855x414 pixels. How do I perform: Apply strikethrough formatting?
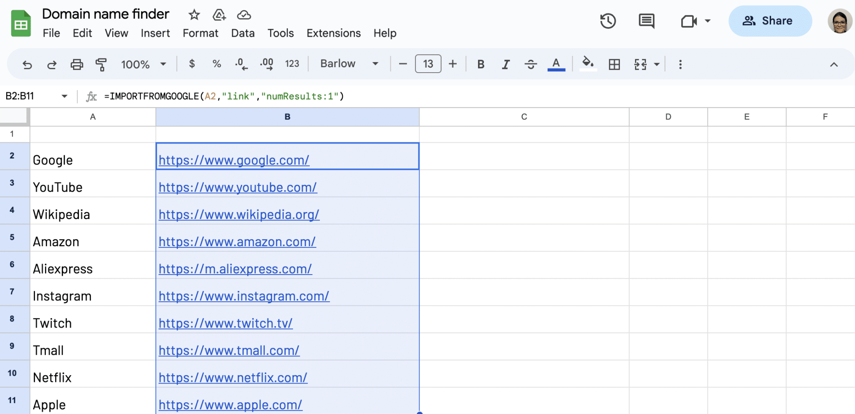point(531,64)
